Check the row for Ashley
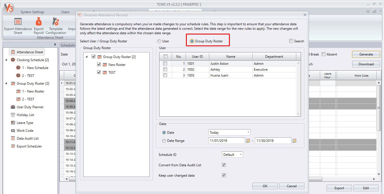The height and width of the screenshot is (194, 384). pos(165,69)
